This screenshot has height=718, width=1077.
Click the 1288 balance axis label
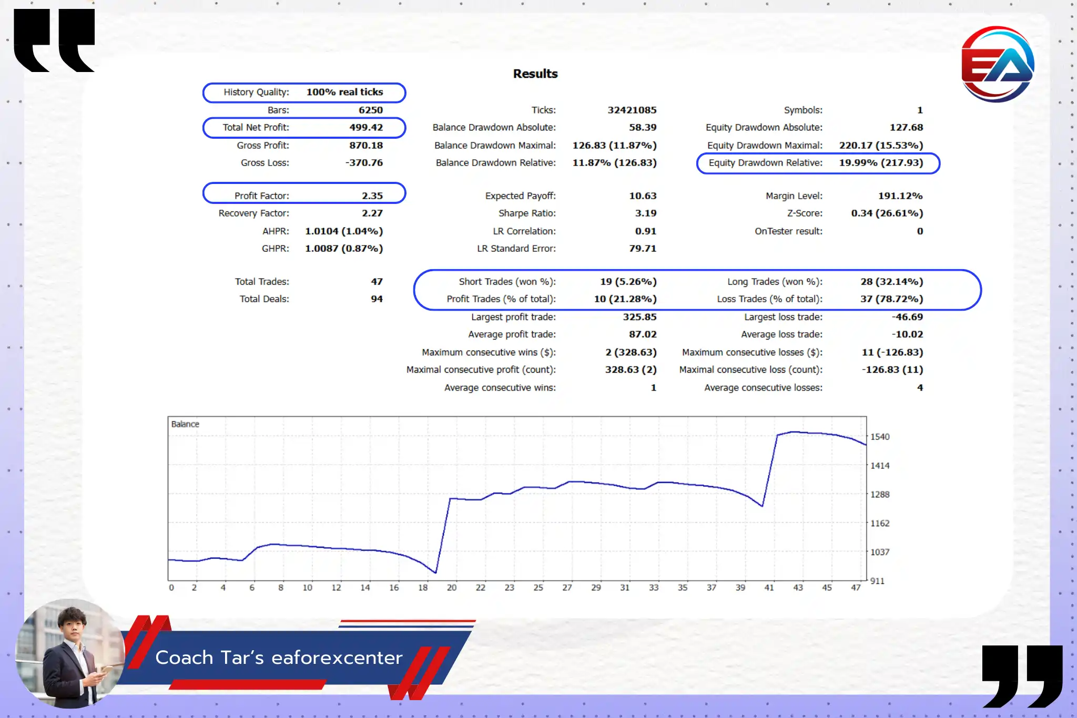click(x=880, y=495)
